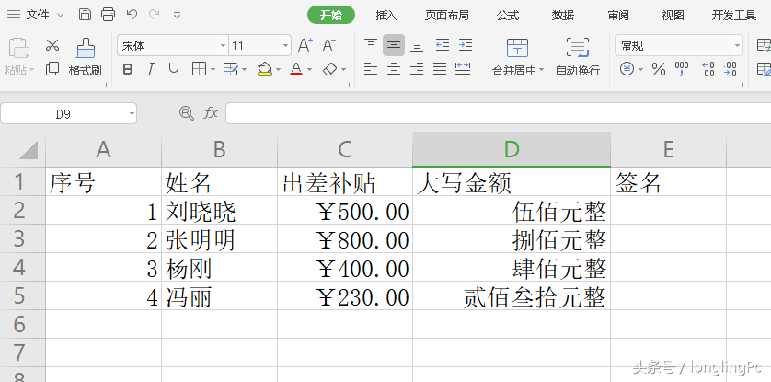The image size is (771, 382).
Task: Open the 页面布局 tab
Action: (x=446, y=16)
